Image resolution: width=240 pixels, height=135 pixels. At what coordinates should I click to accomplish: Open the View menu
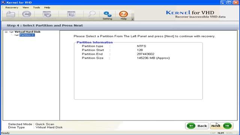point(25,7)
